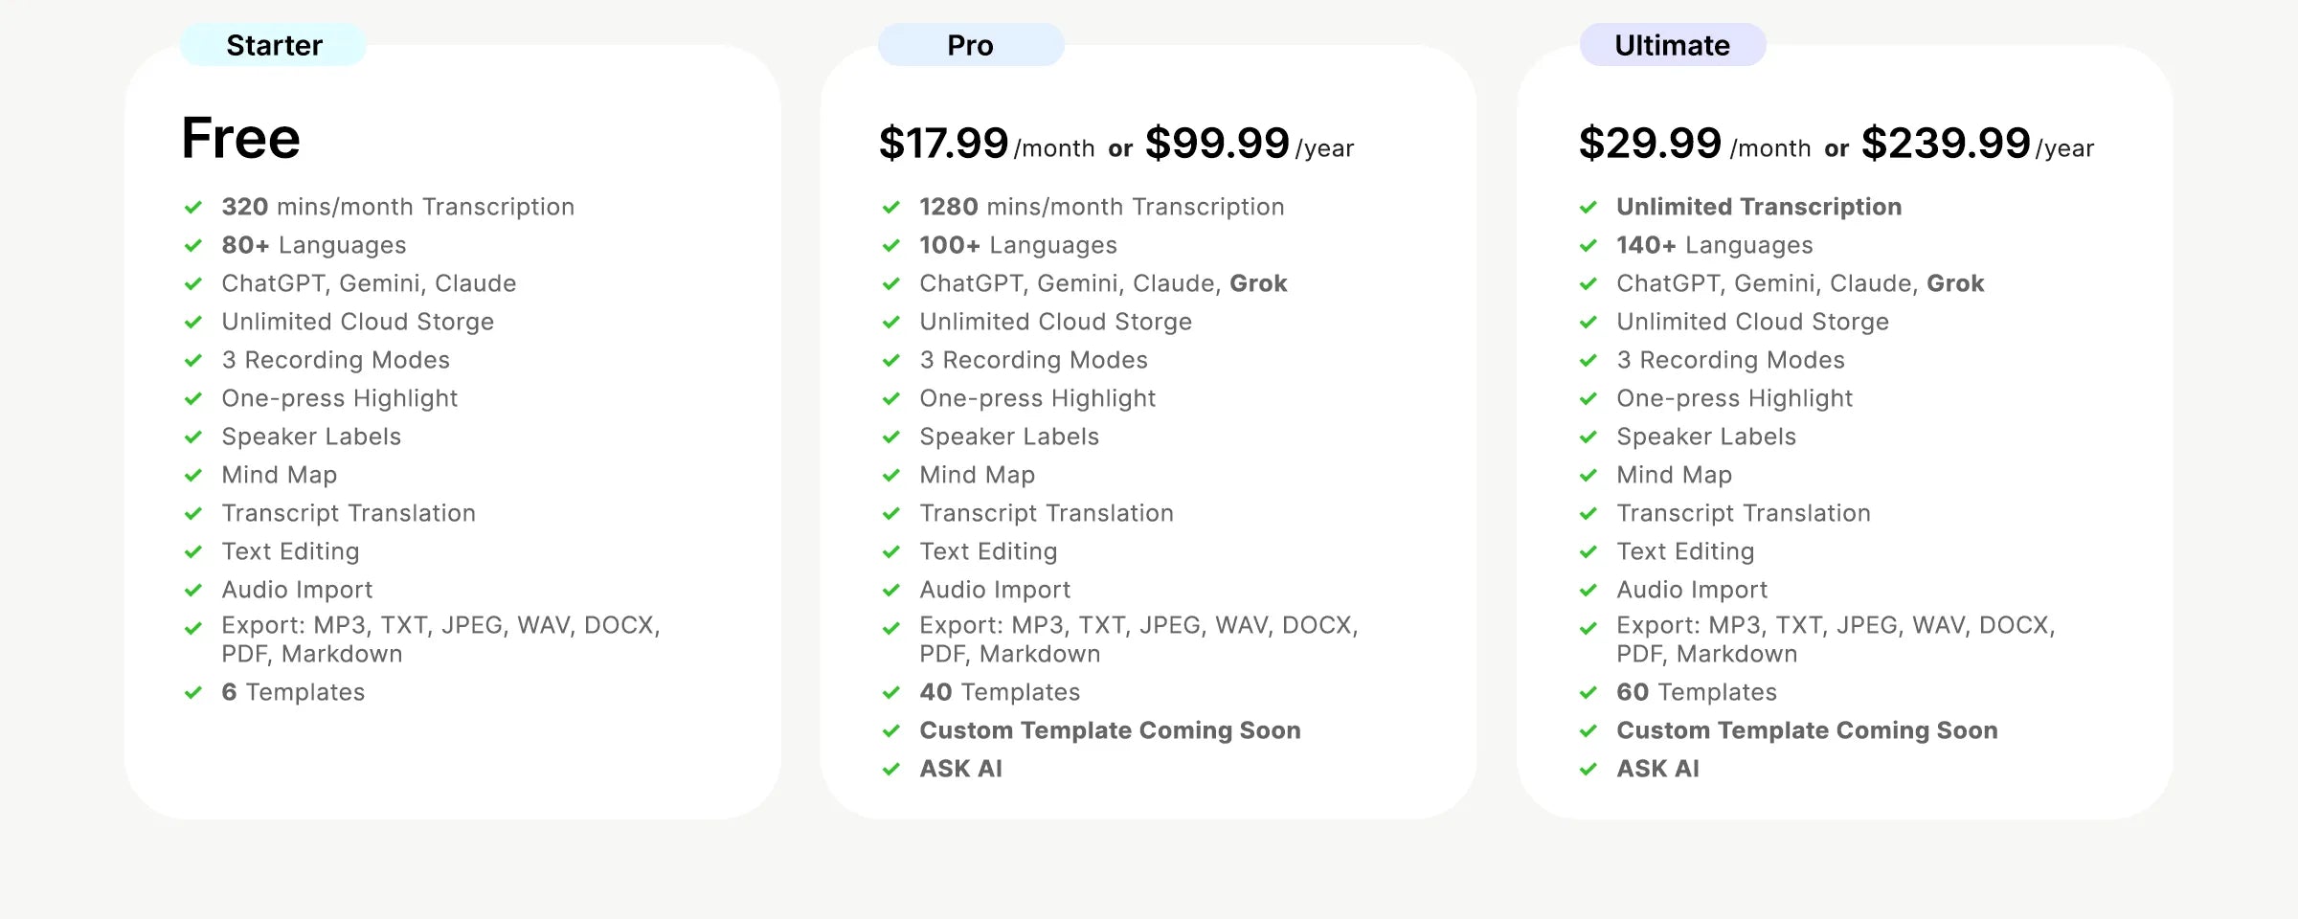Click checkmark next to 140+ Languages
The width and height of the screenshot is (2298, 919).
[x=1588, y=245]
